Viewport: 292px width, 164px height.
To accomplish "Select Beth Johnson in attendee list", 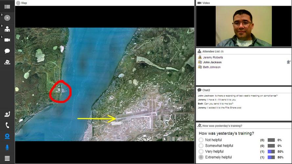I will coord(212,67).
